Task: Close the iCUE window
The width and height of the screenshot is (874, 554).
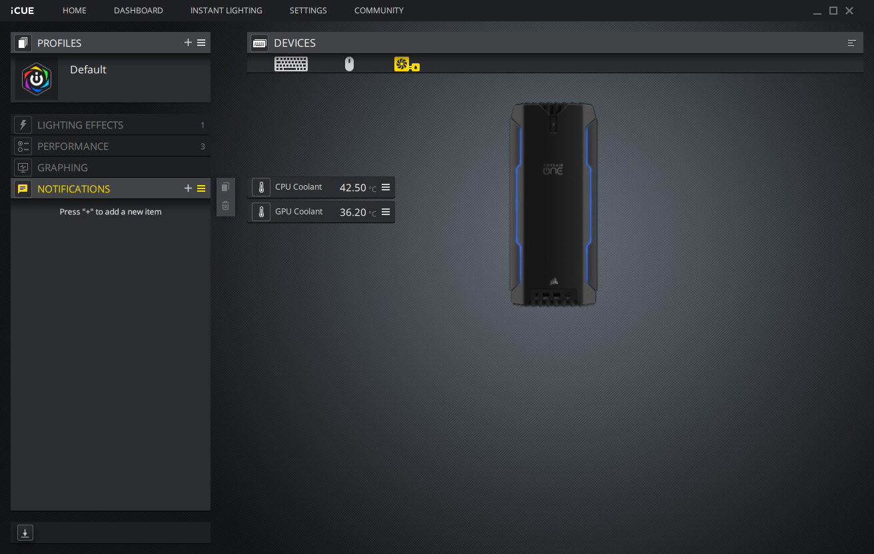Action: (x=849, y=11)
